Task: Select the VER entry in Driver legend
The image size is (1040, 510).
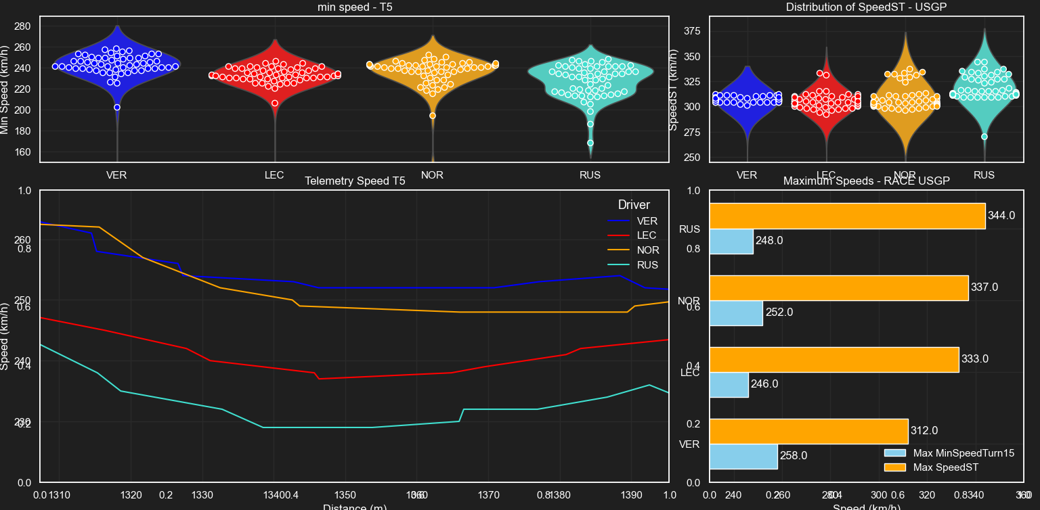Action: point(647,221)
